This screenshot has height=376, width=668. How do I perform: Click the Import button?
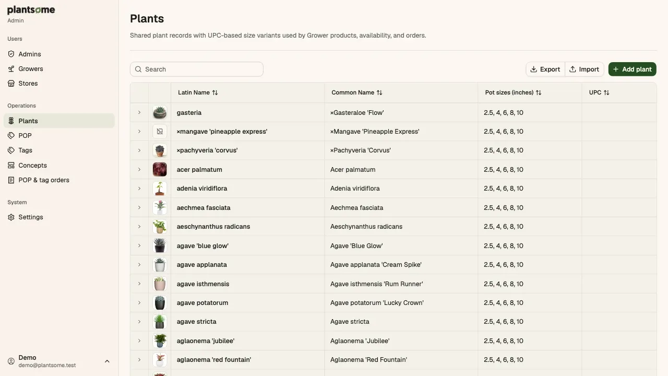[x=584, y=69]
